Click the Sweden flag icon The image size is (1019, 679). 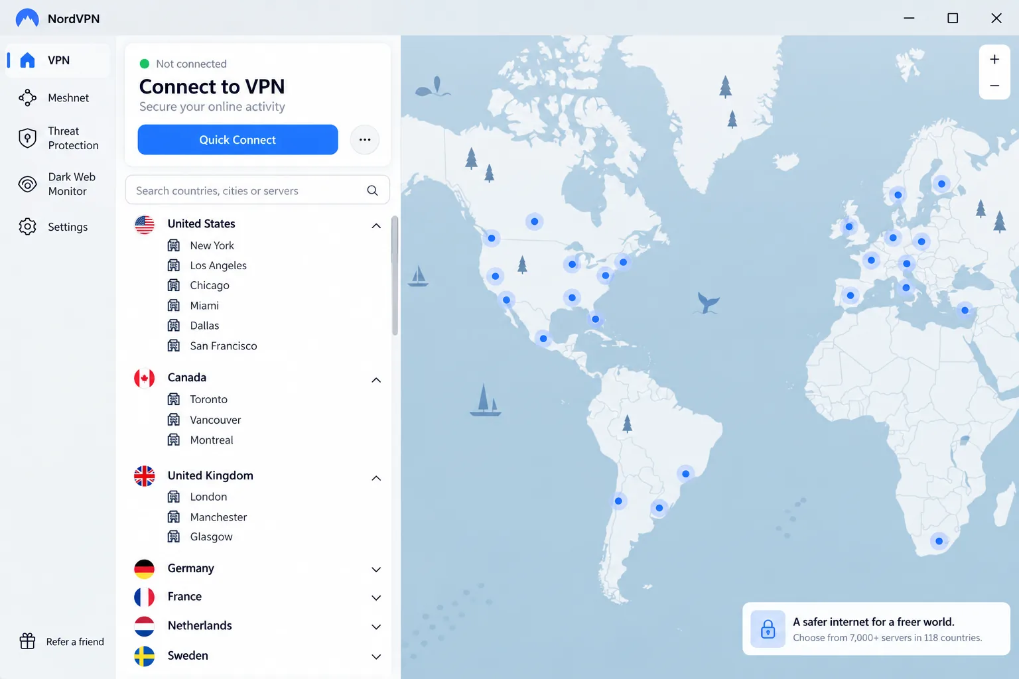click(x=145, y=656)
